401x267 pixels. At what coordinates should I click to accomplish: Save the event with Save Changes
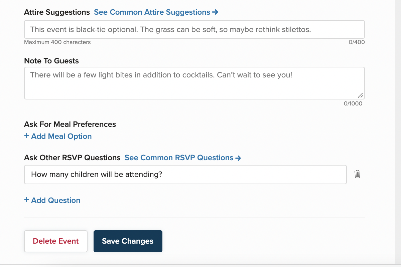[128, 241]
